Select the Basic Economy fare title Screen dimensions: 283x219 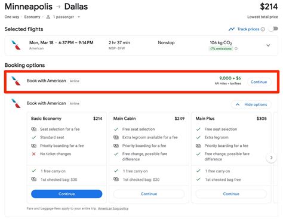(x=46, y=119)
